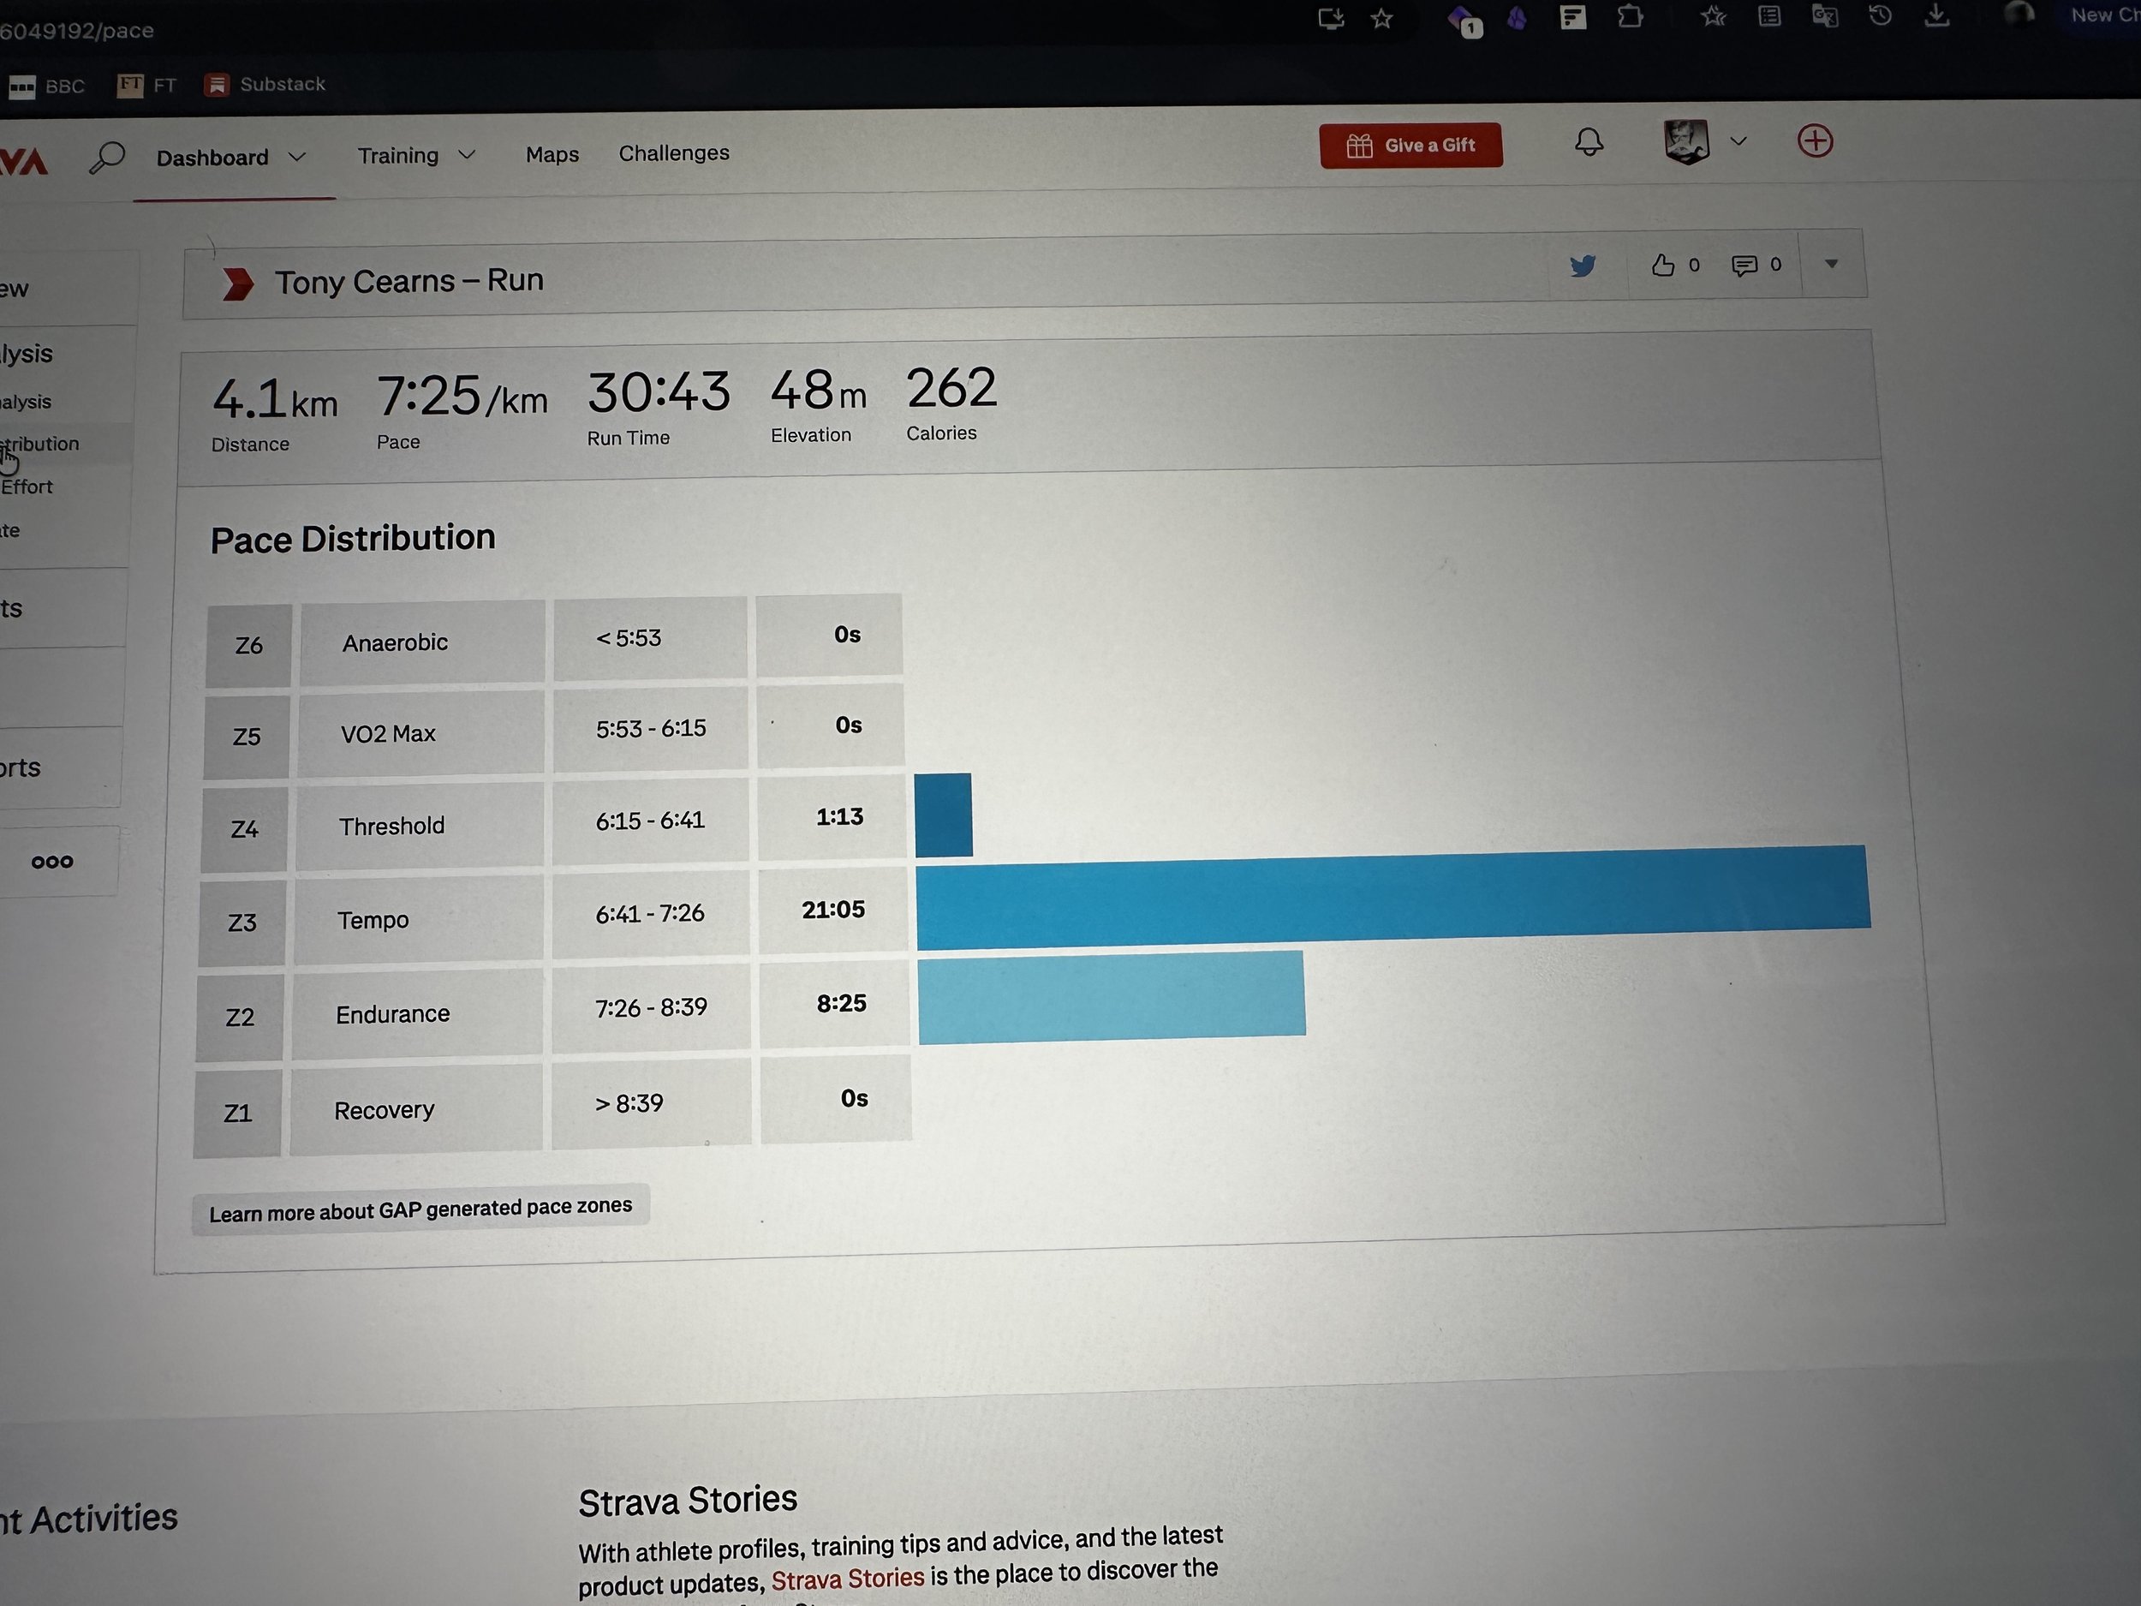Open the Maps menu item
Image resolution: width=2141 pixels, height=1606 pixels.
coord(552,155)
